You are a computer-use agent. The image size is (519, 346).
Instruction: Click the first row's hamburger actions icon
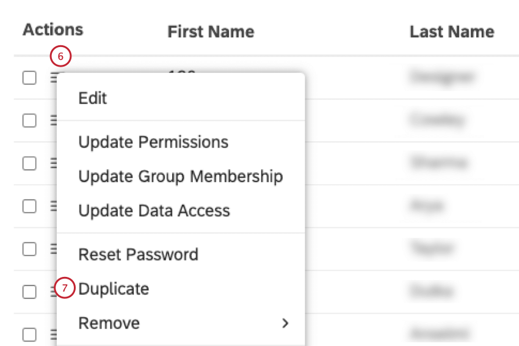pyautogui.click(x=54, y=78)
